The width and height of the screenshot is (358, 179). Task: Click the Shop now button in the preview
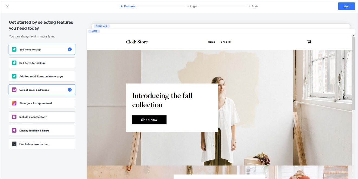click(x=149, y=120)
